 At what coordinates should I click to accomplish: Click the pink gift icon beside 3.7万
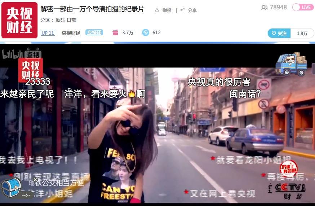[x=115, y=32]
